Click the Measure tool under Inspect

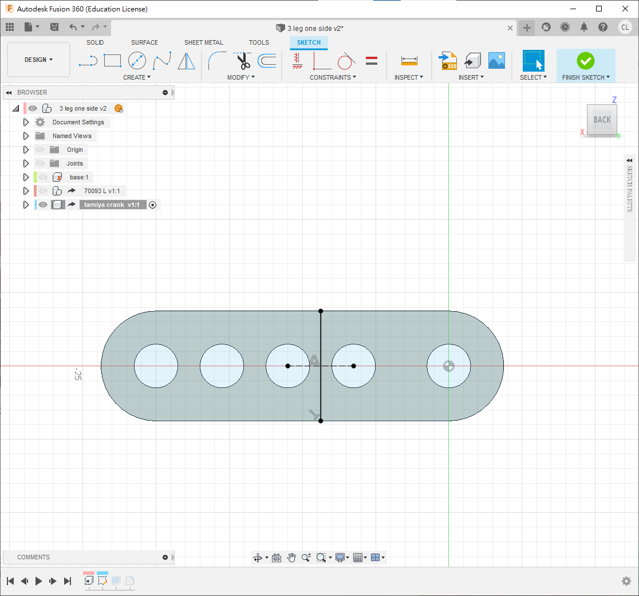pyautogui.click(x=409, y=60)
